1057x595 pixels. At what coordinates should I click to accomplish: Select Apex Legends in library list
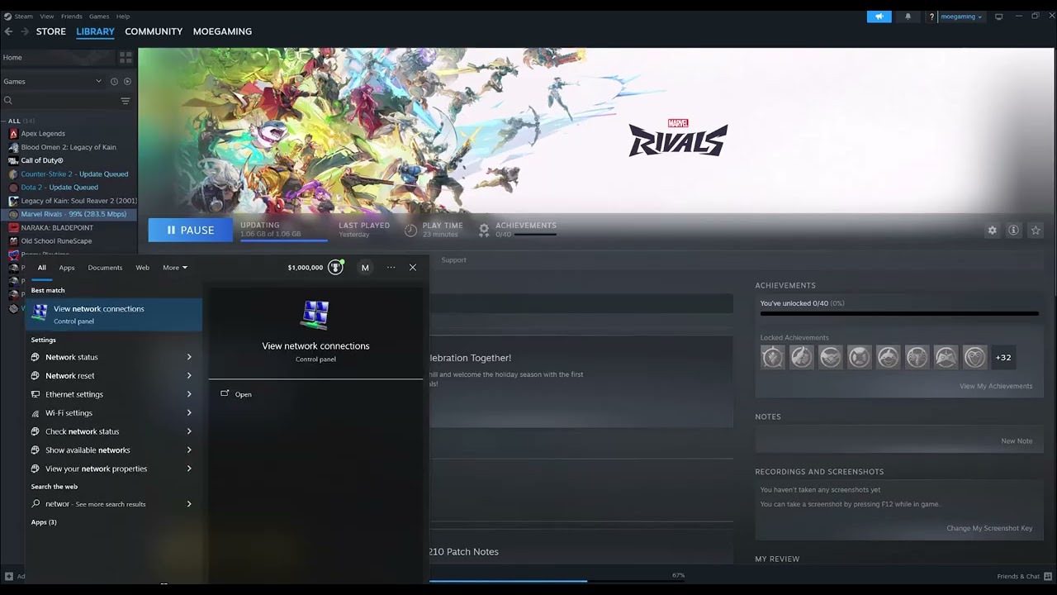[x=43, y=134]
